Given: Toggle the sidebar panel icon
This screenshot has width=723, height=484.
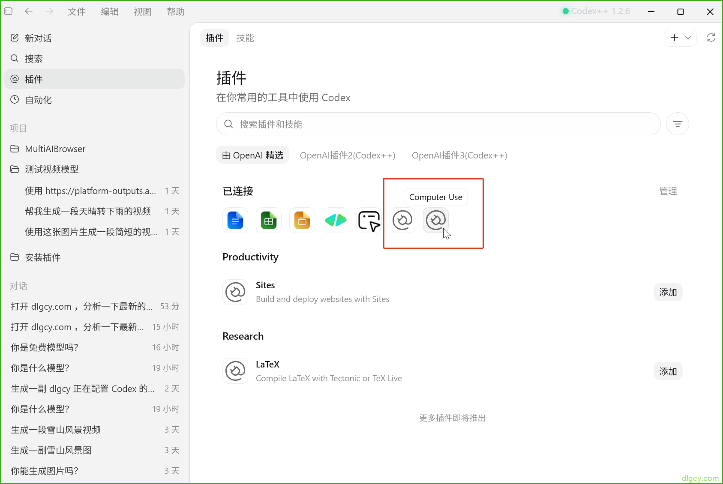Looking at the screenshot, I should (x=8, y=12).
